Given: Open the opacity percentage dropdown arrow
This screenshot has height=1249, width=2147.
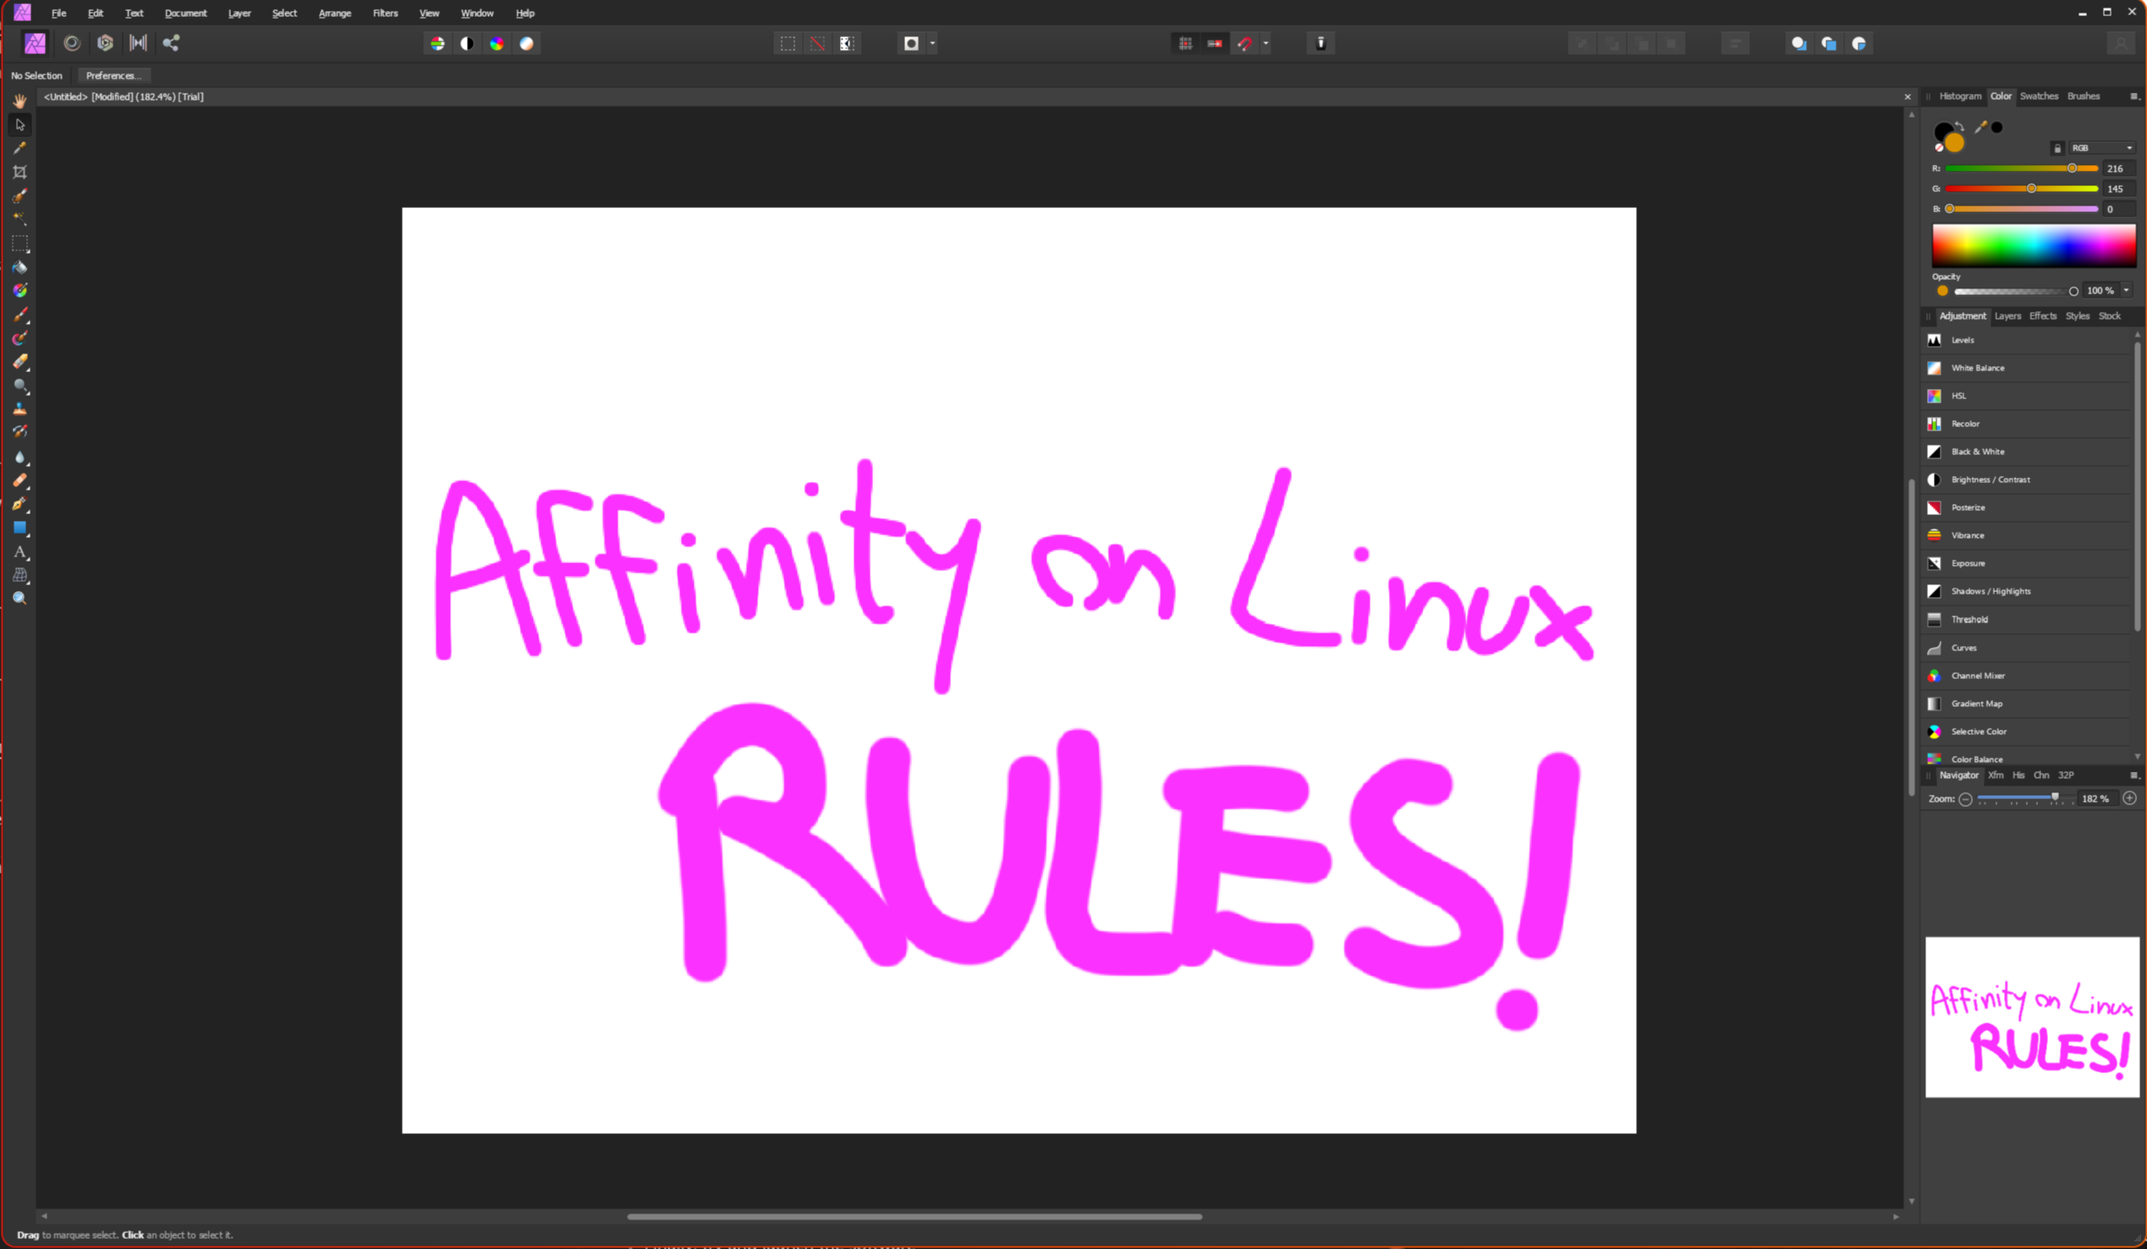Looking at the screenshot, I should point(2126,290).
